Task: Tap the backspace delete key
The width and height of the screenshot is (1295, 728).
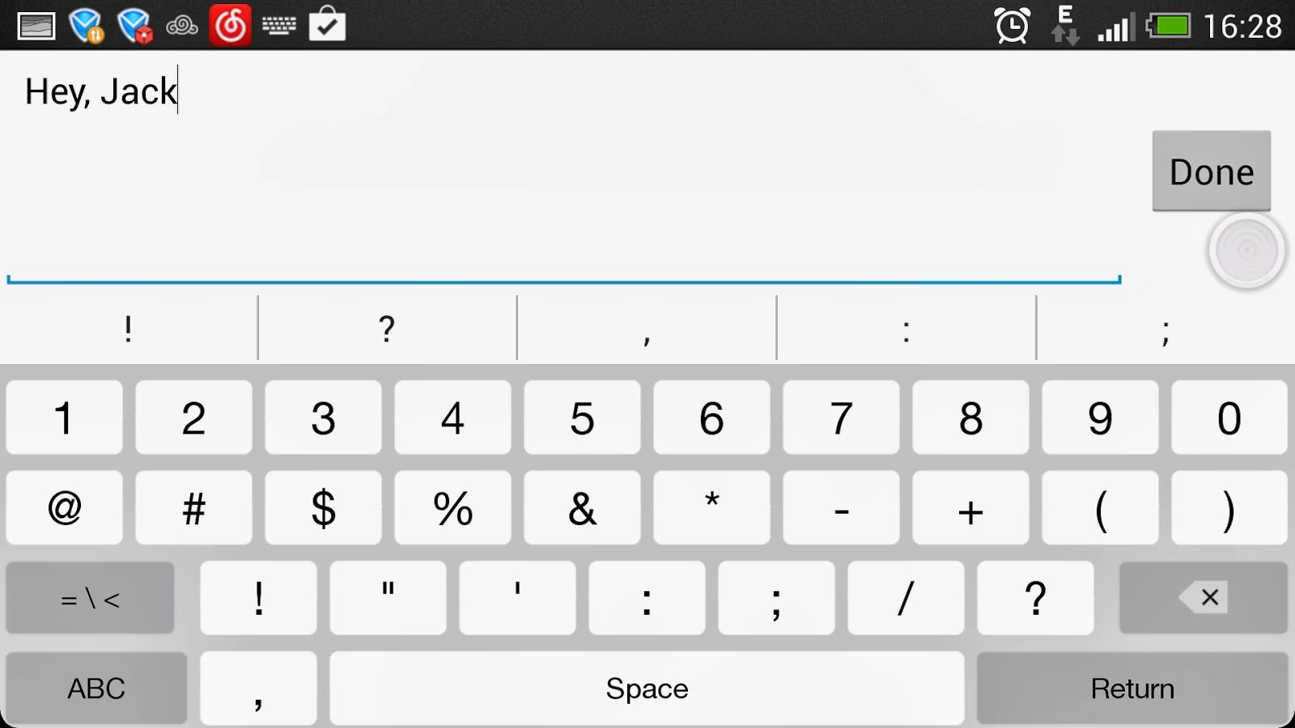Action: (x=1203, y=598)
